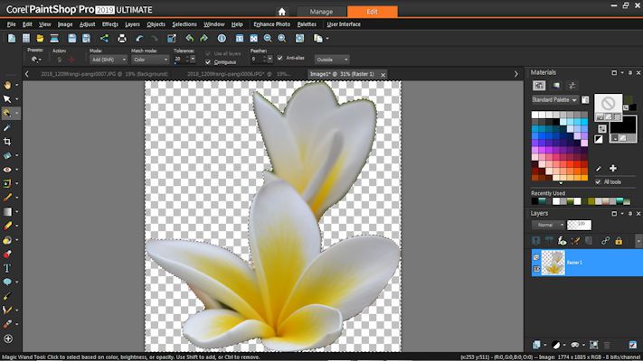Select the Crop tool
643x361 pixels.
[7, 142]
